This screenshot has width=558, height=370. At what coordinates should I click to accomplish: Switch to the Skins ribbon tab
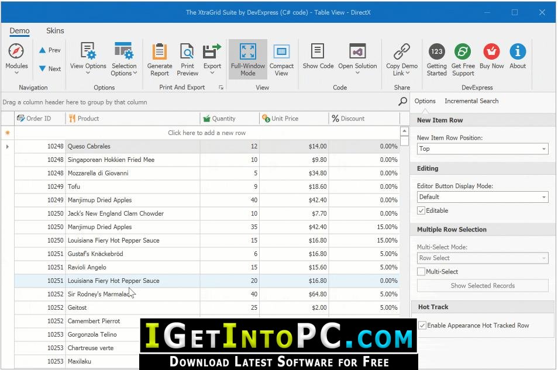click(x=55, y=31)
